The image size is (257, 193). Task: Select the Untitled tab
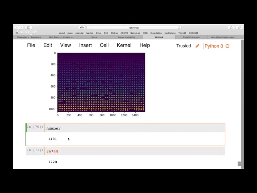(x=159, y=37)
